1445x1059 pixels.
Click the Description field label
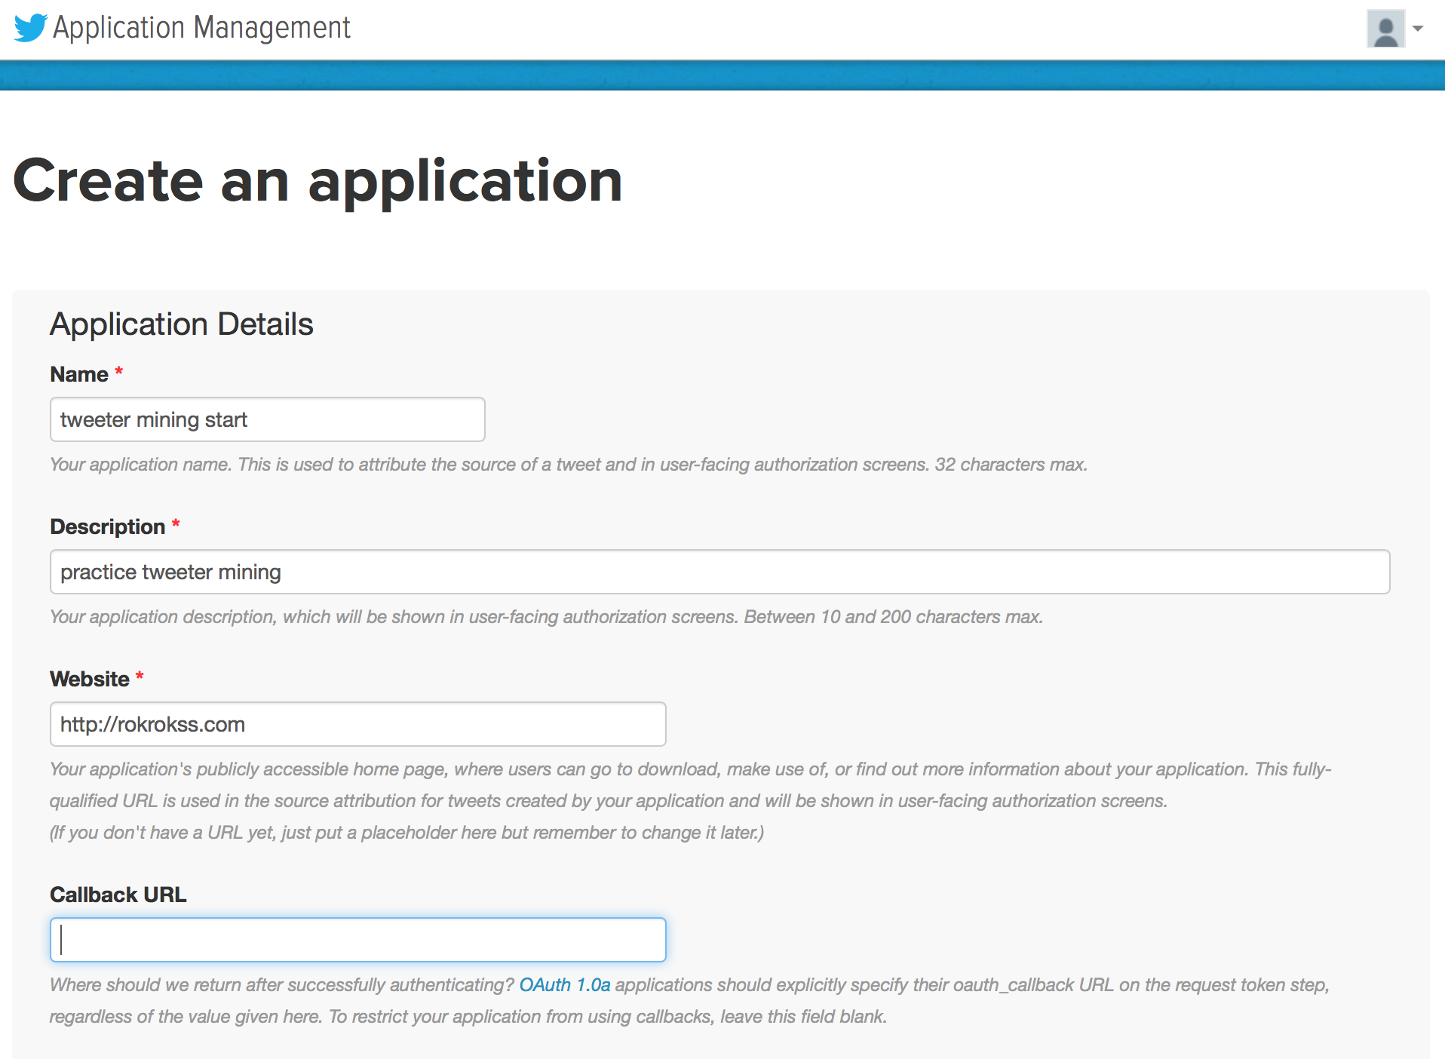(x=108, y=526)
